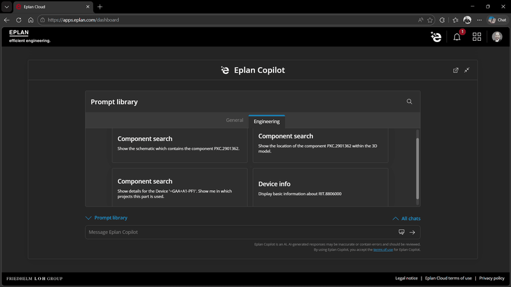The height and width of the screenshot is (287, 511).
Task: Expand All chats list
Action: click(406, 218)
